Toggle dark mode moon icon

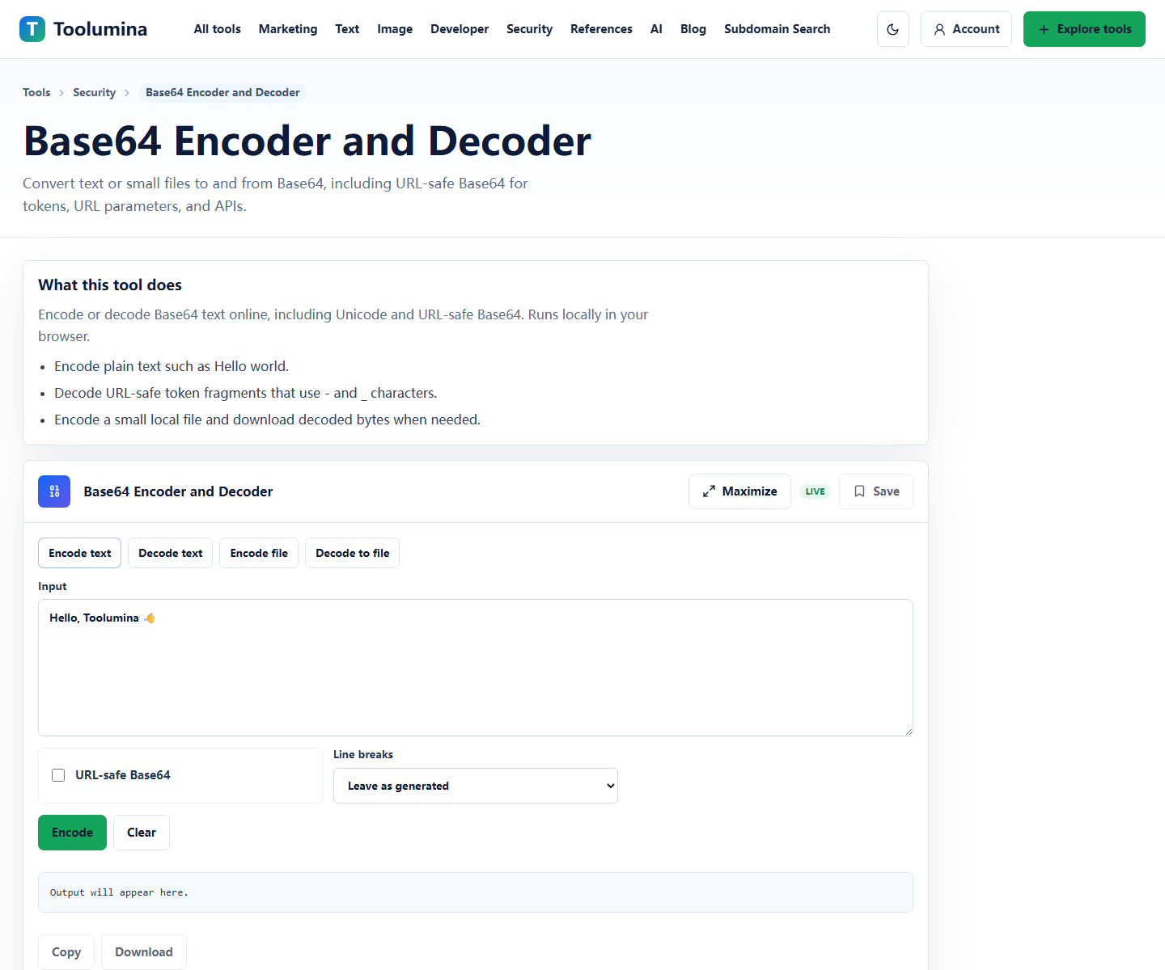tap(893, 29)
